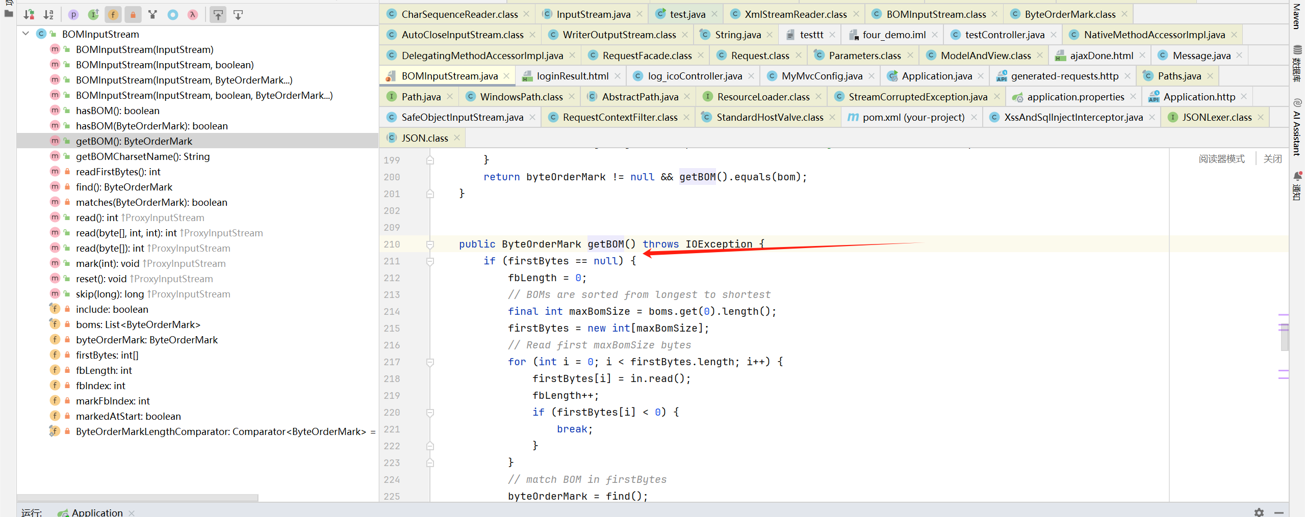1305x517 pixels.
Task: Click line number 210 in gutter
Action: click(392, 244)
